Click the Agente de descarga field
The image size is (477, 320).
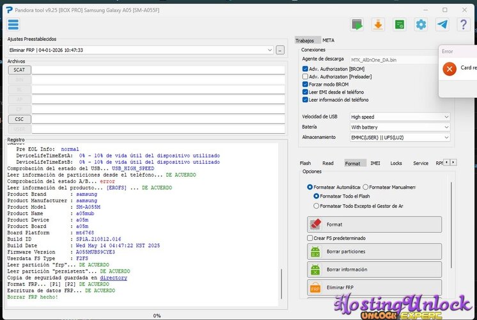pyautogui.click(x=395, y=60)
